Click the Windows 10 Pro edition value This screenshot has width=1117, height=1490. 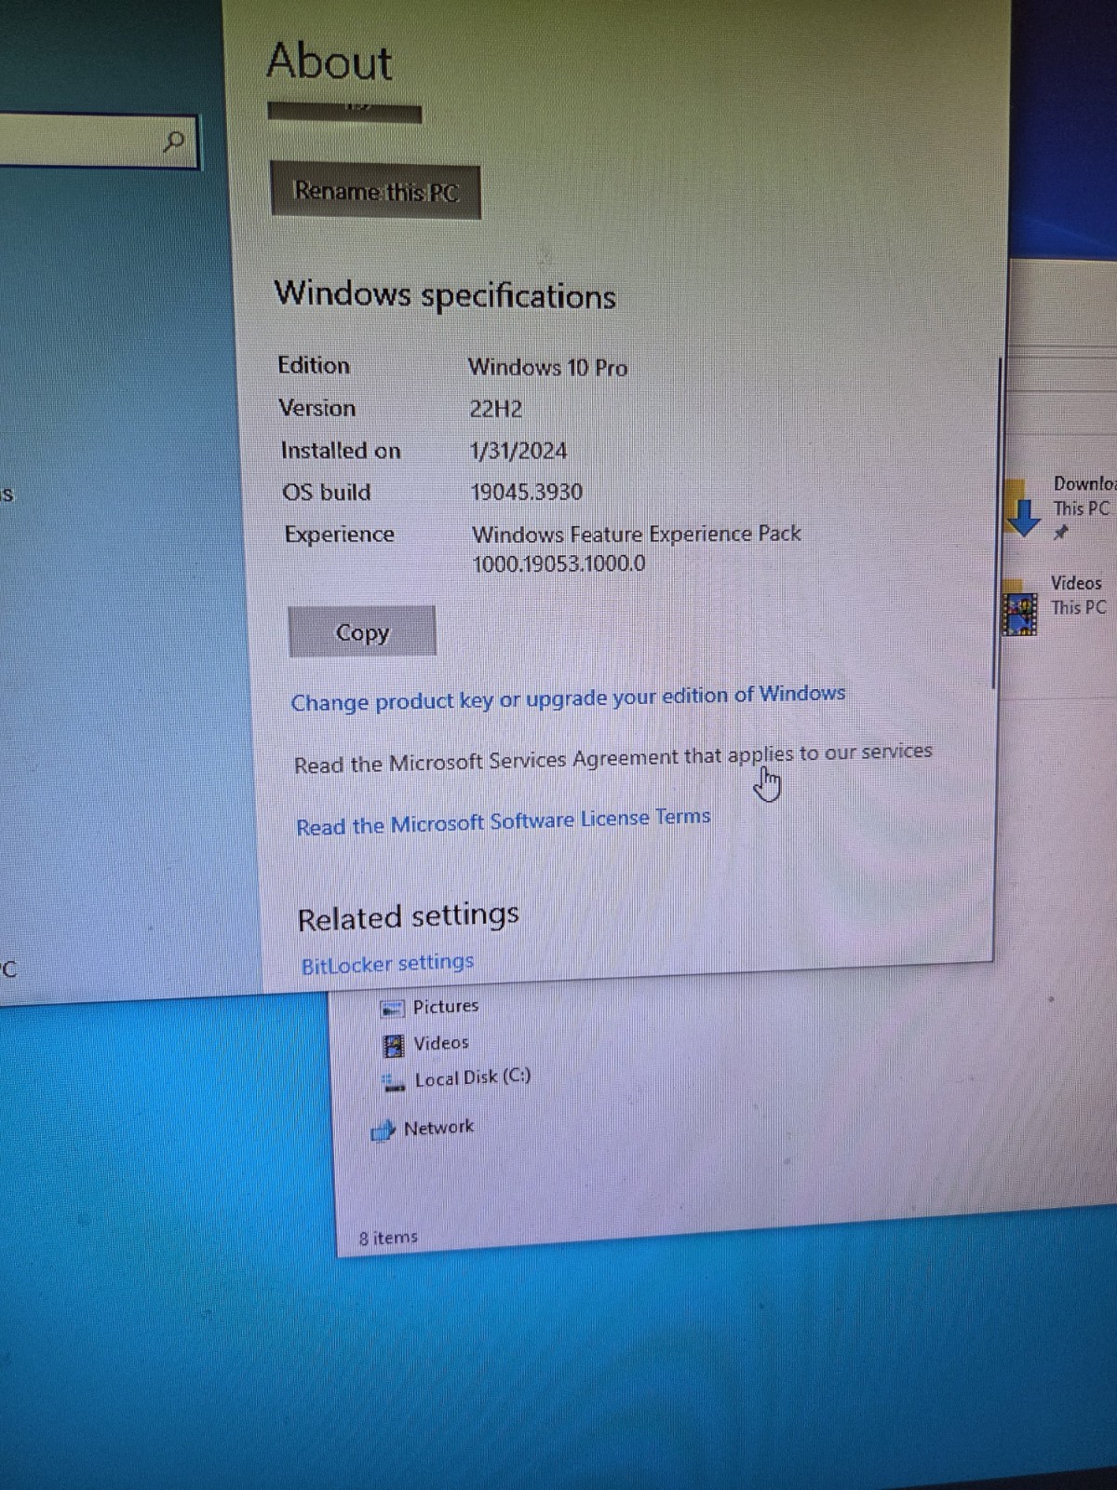tap(547, 367)
